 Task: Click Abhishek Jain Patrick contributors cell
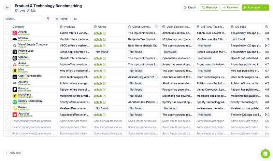(143, 102)
